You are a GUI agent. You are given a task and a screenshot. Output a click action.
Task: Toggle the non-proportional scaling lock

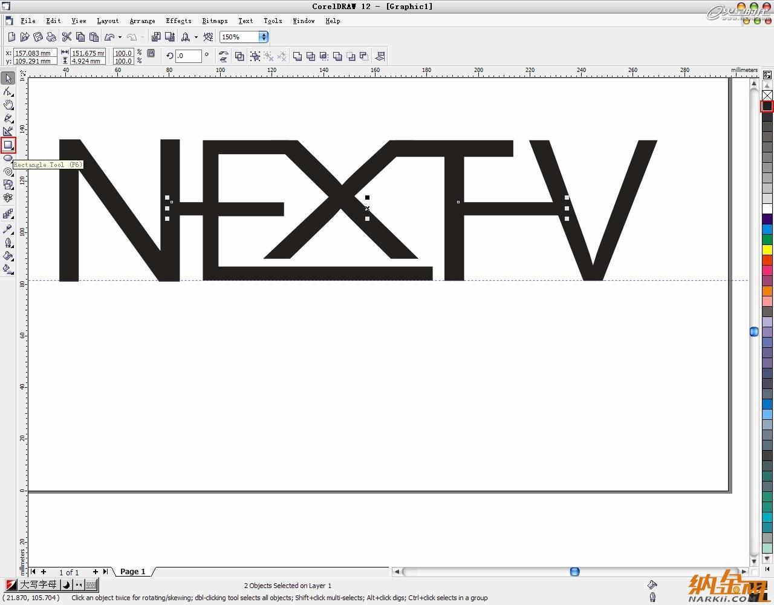[151, 54]
